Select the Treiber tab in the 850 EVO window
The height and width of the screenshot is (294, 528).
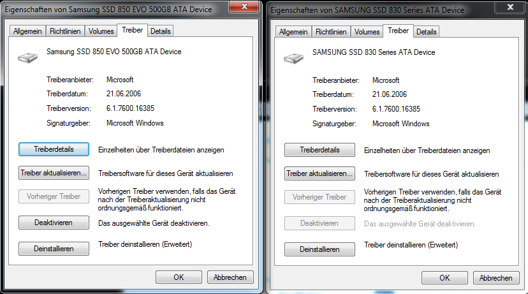tap(133, 30)
